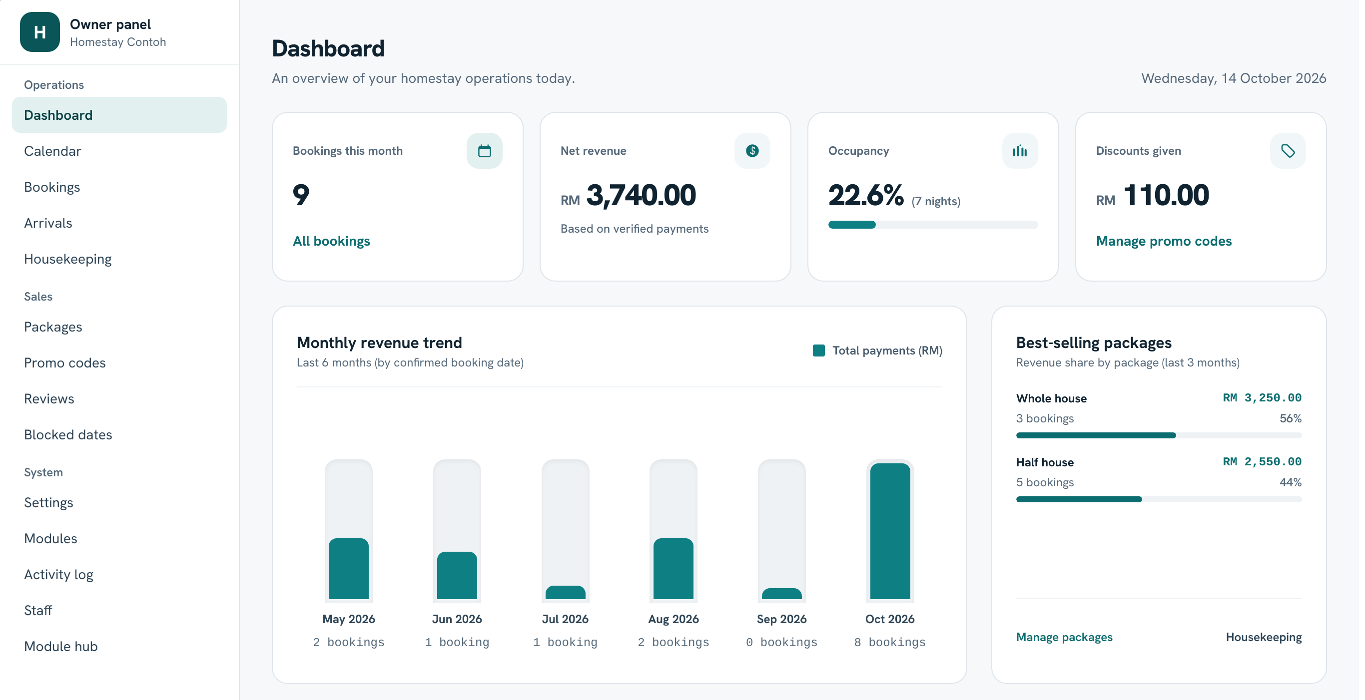
Task: Click the bar chart icon in Occupancy card
Action: pos(1020,151)
